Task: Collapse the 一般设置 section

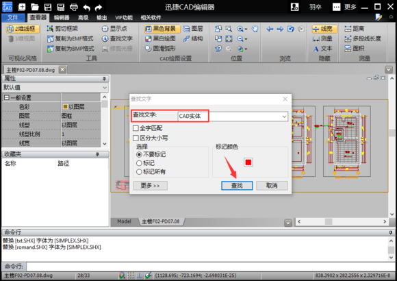Action: (6, 97)
